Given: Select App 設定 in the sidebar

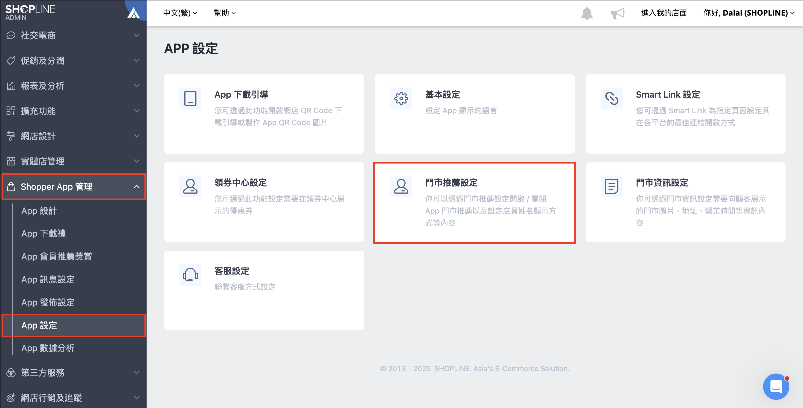Looking at the screenshot, I should [x=74, y=325].
